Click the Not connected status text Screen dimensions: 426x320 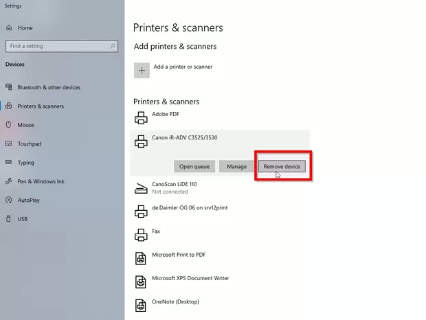(170, 192)
